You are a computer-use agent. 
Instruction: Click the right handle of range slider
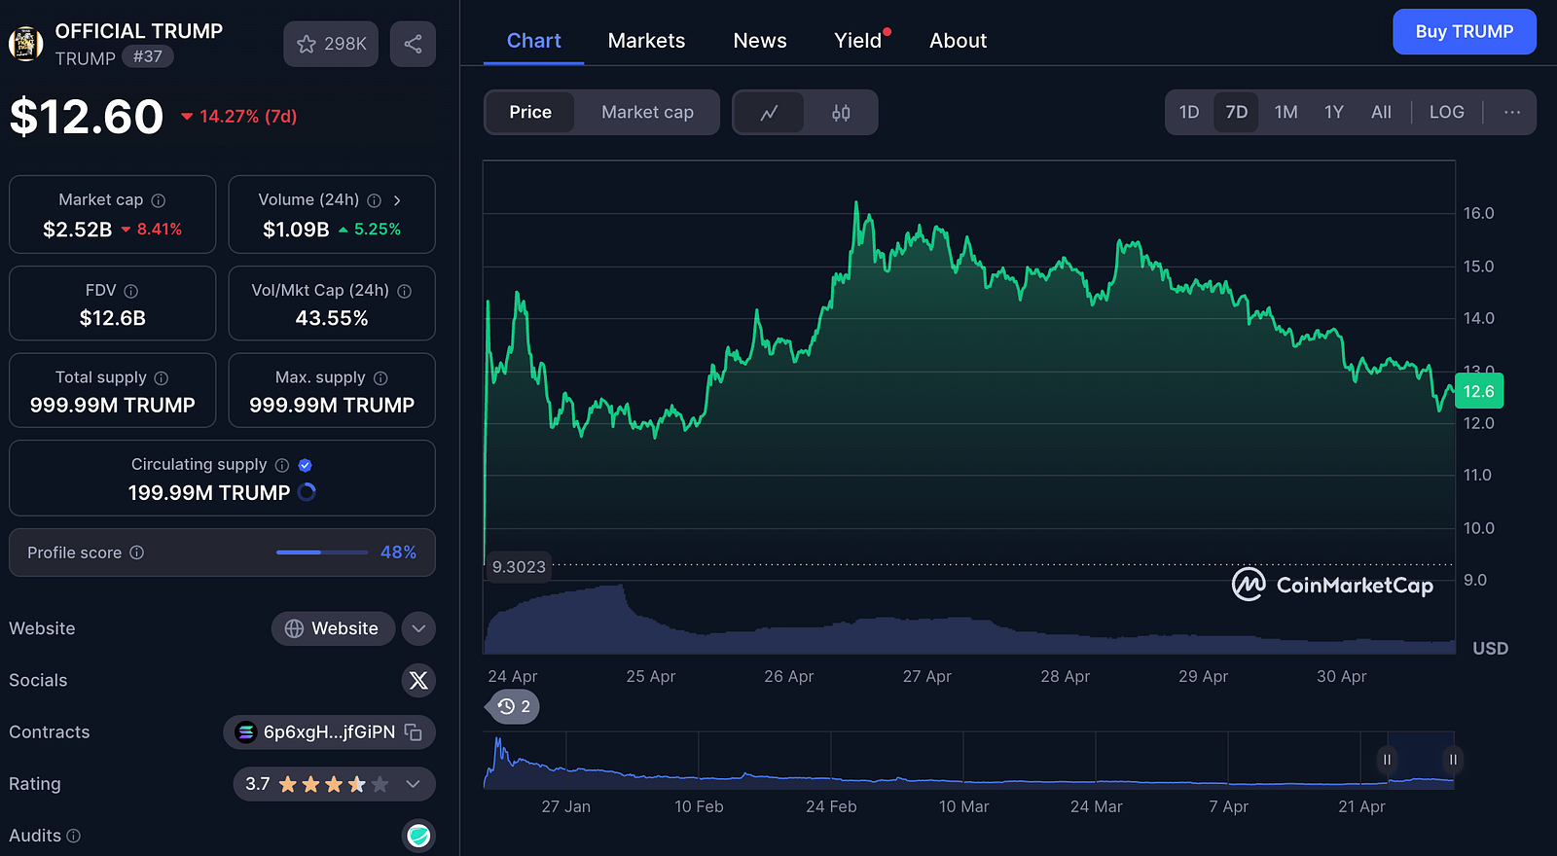tap(1452, 760)
